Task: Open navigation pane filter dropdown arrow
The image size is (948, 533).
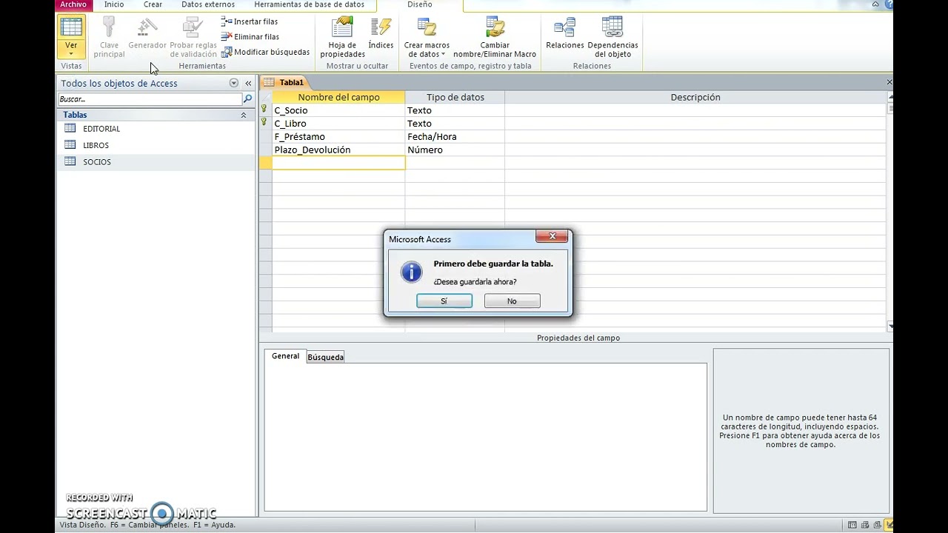Action: (x=234, y=83)
